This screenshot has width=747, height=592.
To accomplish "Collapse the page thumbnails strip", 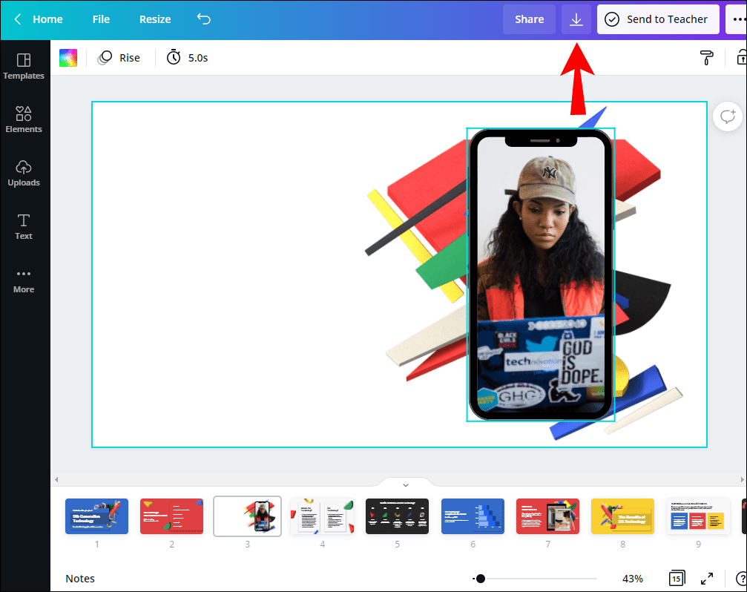I will tap(405, 484).
